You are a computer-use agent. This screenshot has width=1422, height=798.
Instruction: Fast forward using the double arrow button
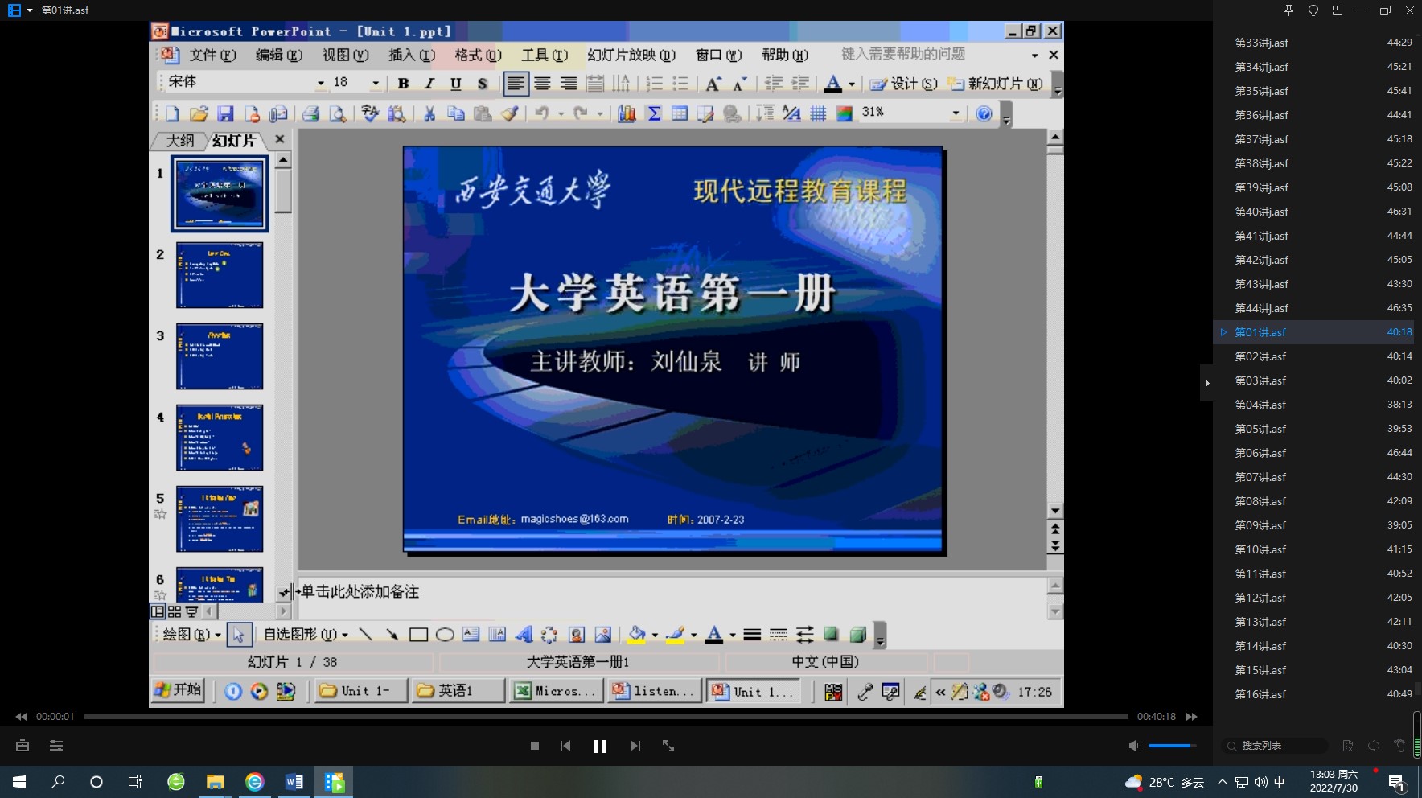[x=1192, y=716]
